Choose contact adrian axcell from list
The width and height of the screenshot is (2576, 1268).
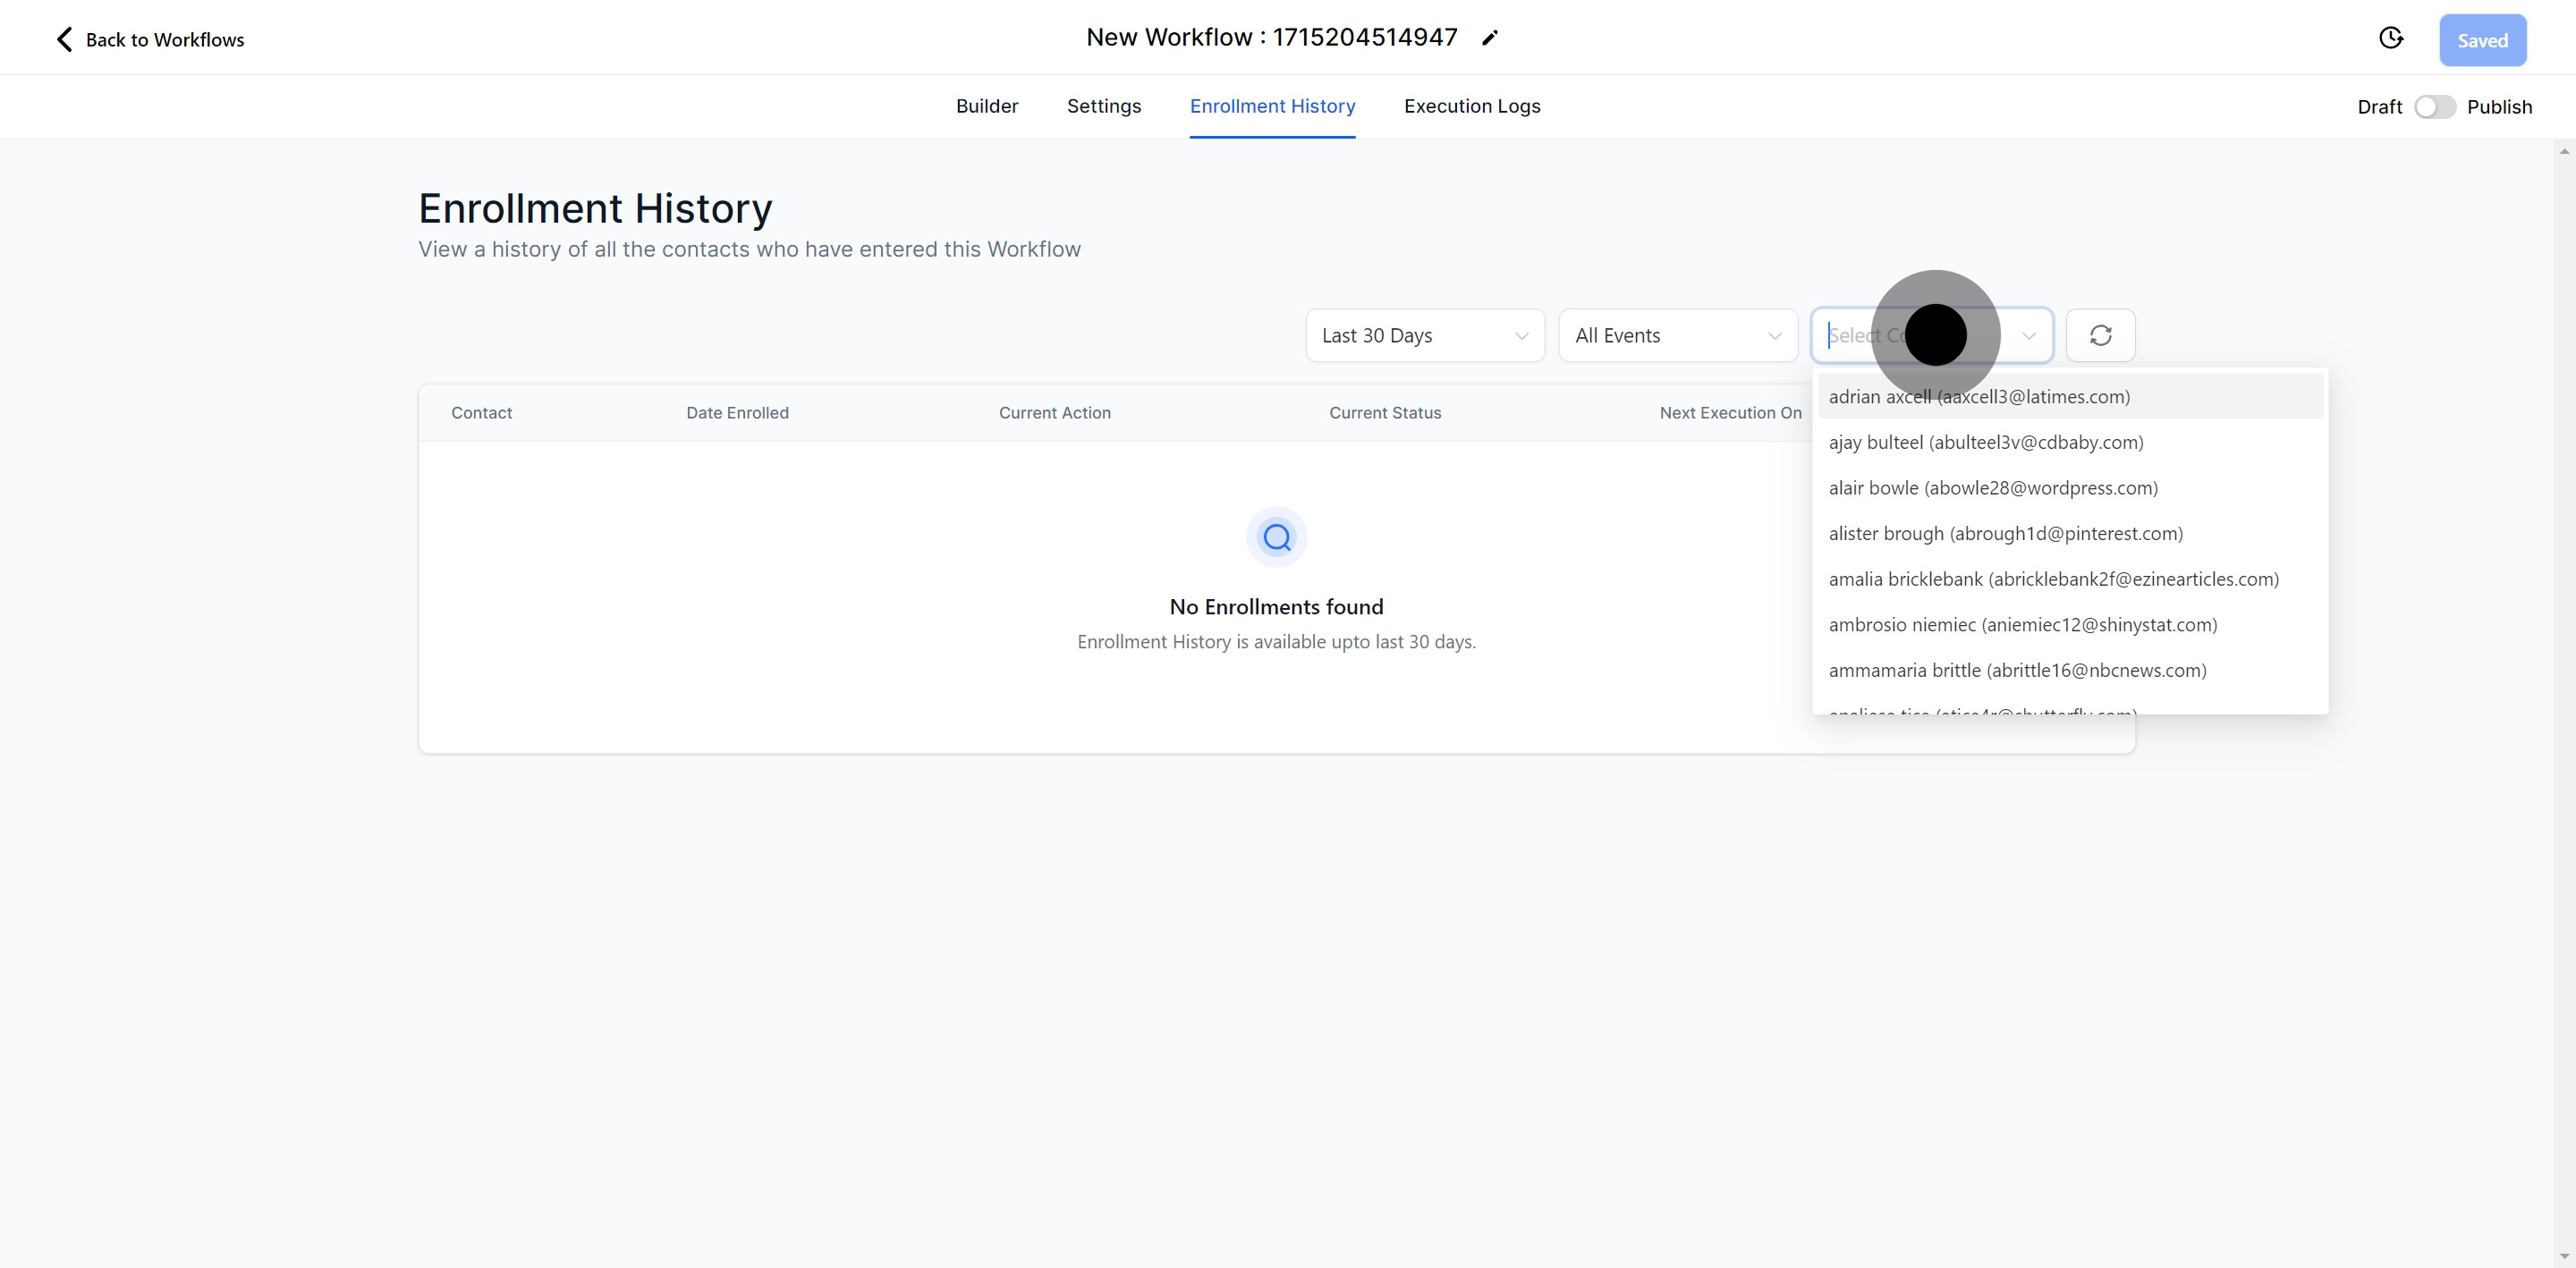pyautogui.click(x=1978, y=397)
